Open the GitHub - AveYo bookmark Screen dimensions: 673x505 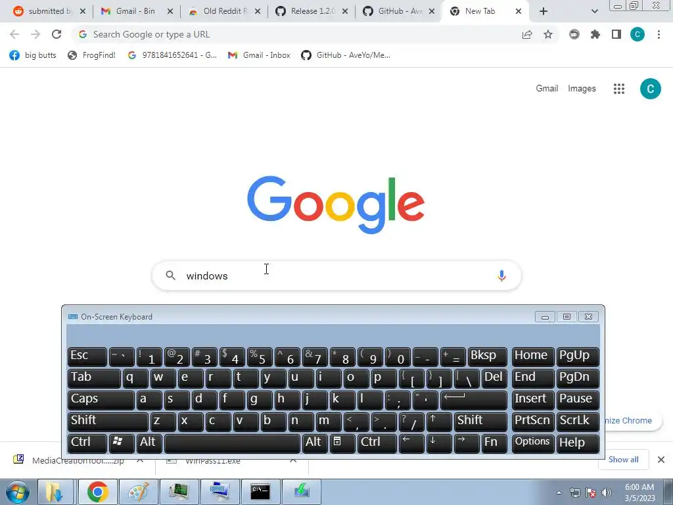[x=346, y=55]
